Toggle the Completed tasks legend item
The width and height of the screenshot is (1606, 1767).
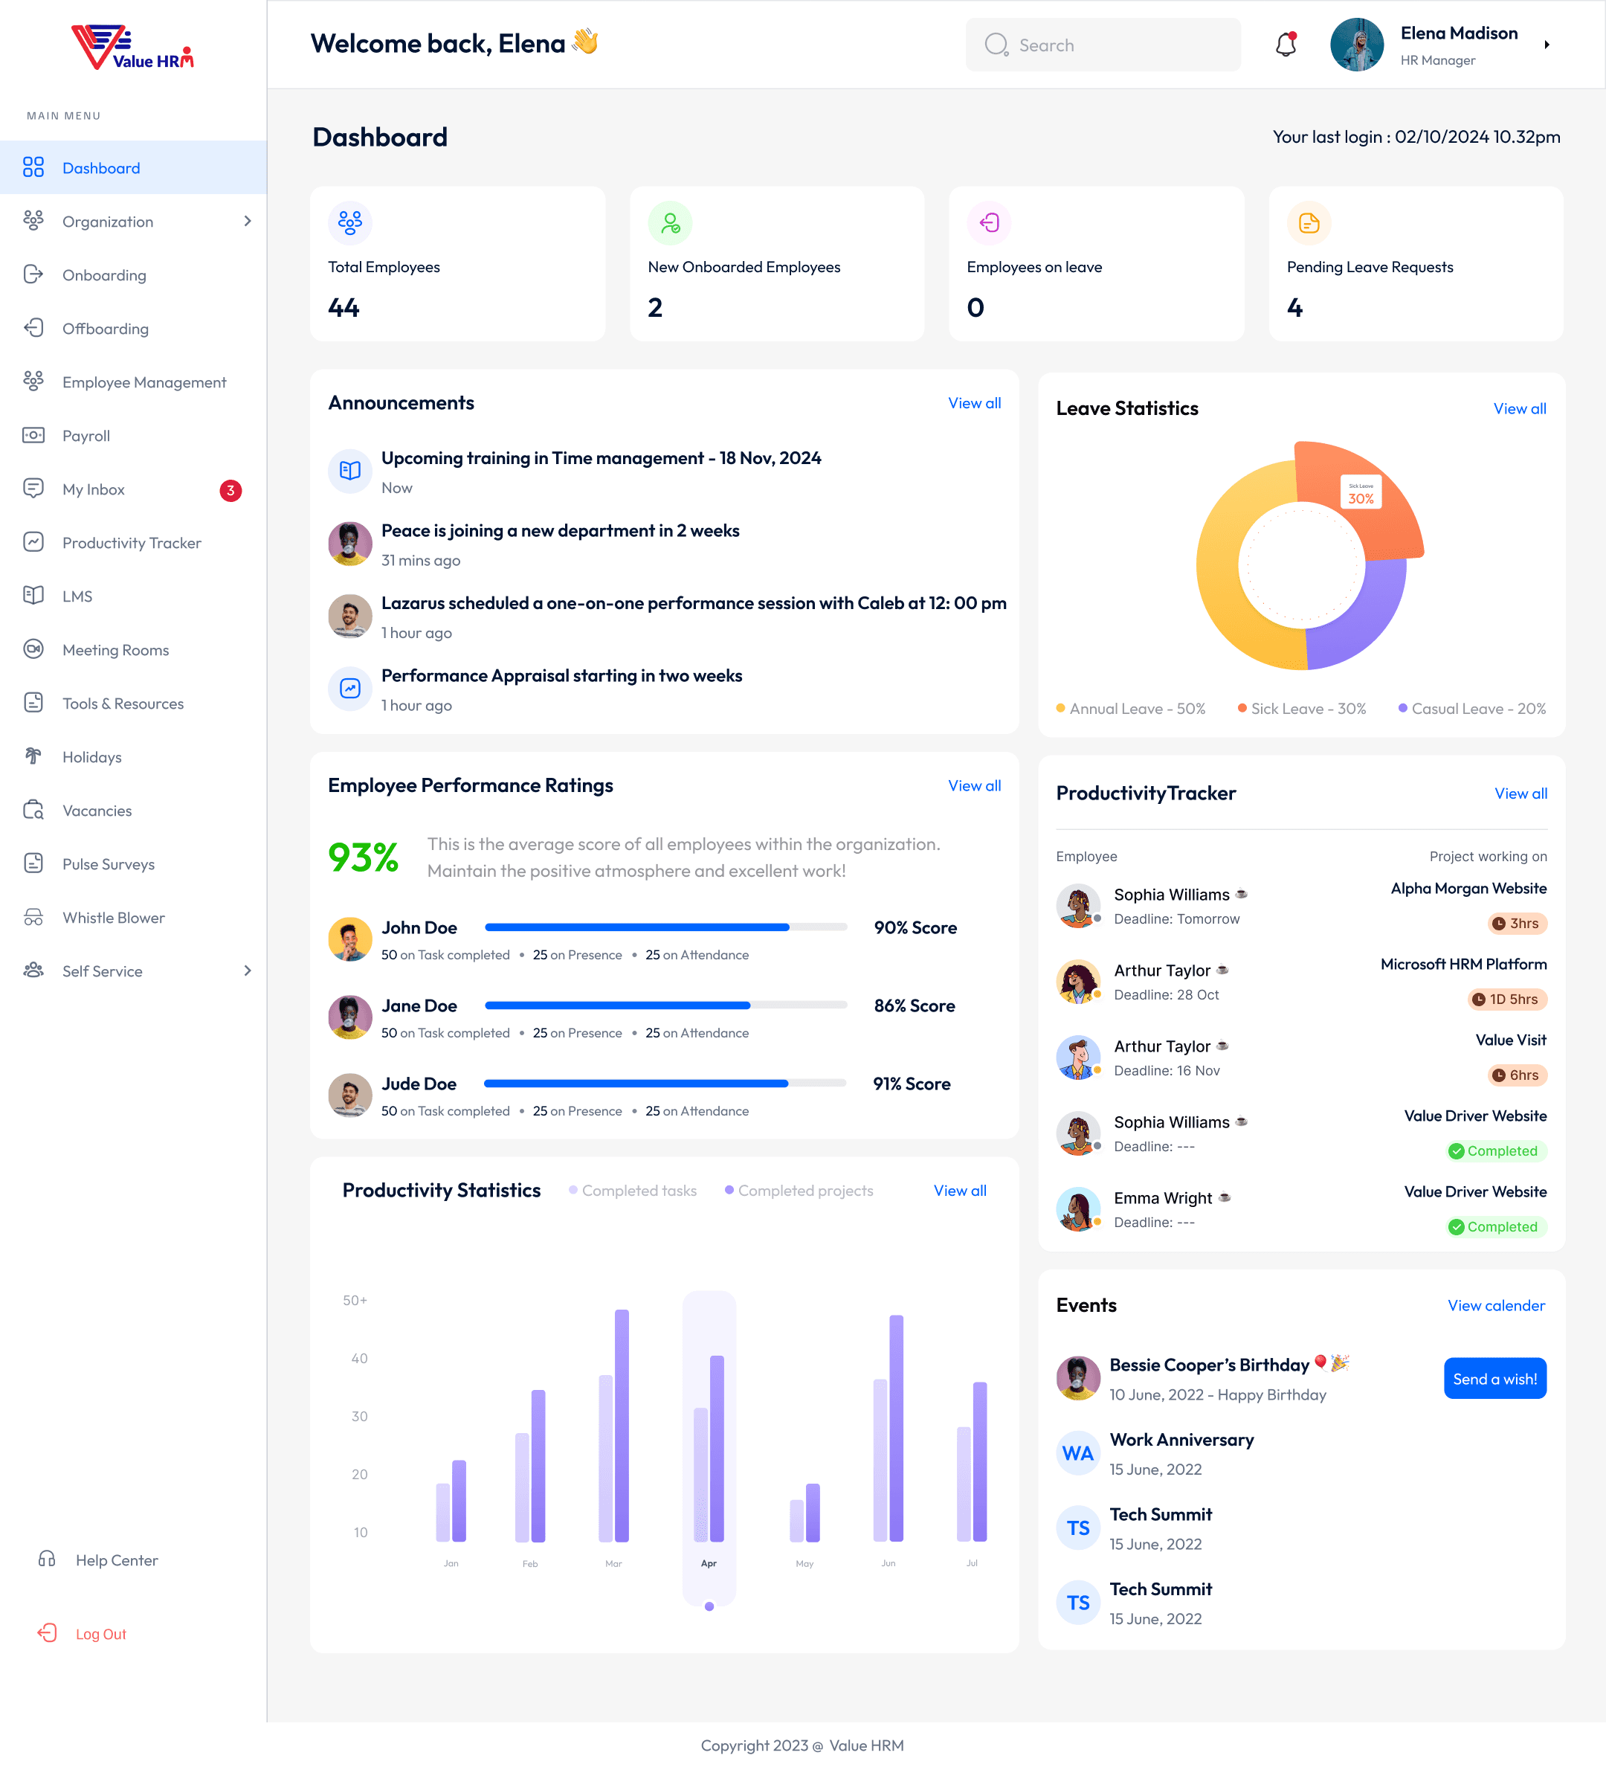tap(633, 1190)
